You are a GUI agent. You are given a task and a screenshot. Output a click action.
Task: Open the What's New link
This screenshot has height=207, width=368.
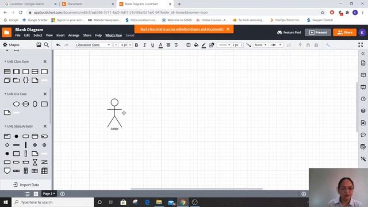pos(114,36)
